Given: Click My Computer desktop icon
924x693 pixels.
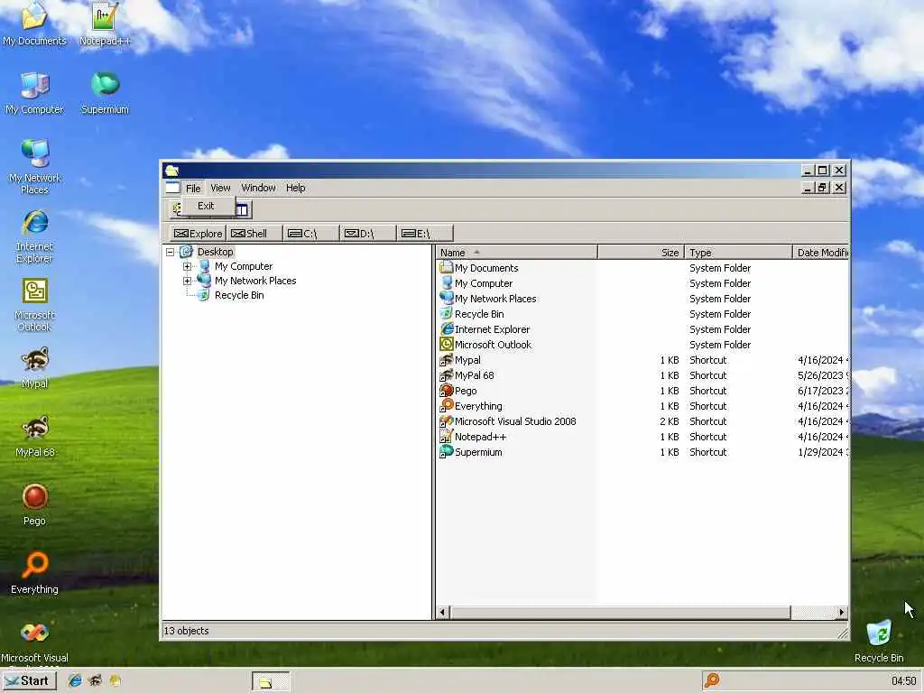Looking at the screenshot, I should click(x=34, y=85).
